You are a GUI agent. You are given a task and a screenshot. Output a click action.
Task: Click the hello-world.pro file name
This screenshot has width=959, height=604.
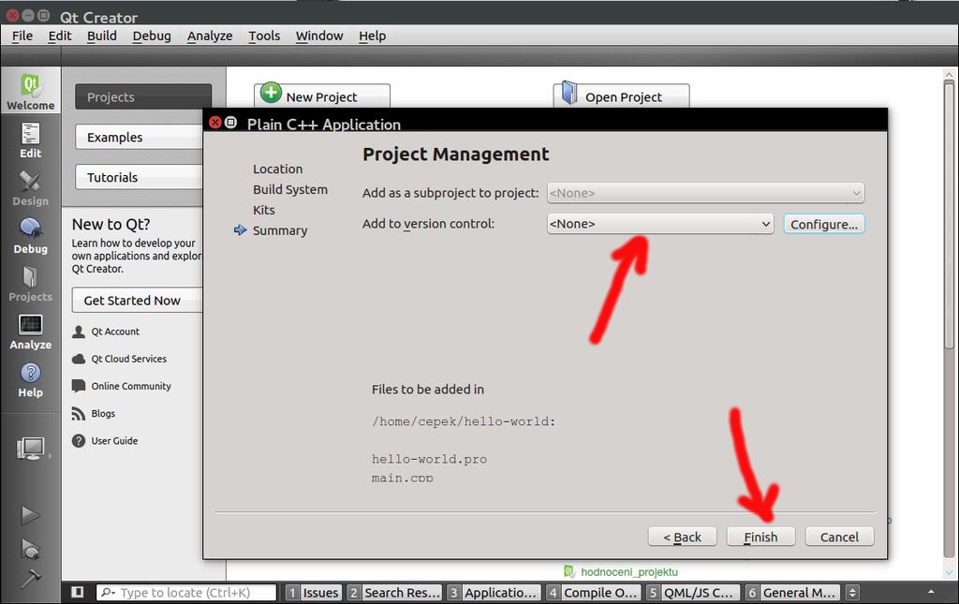[x=429, y=459]
